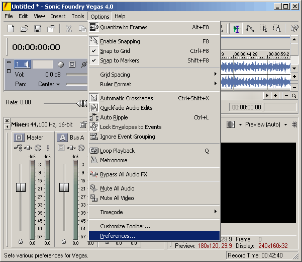Open the View menu

[39, 16]
